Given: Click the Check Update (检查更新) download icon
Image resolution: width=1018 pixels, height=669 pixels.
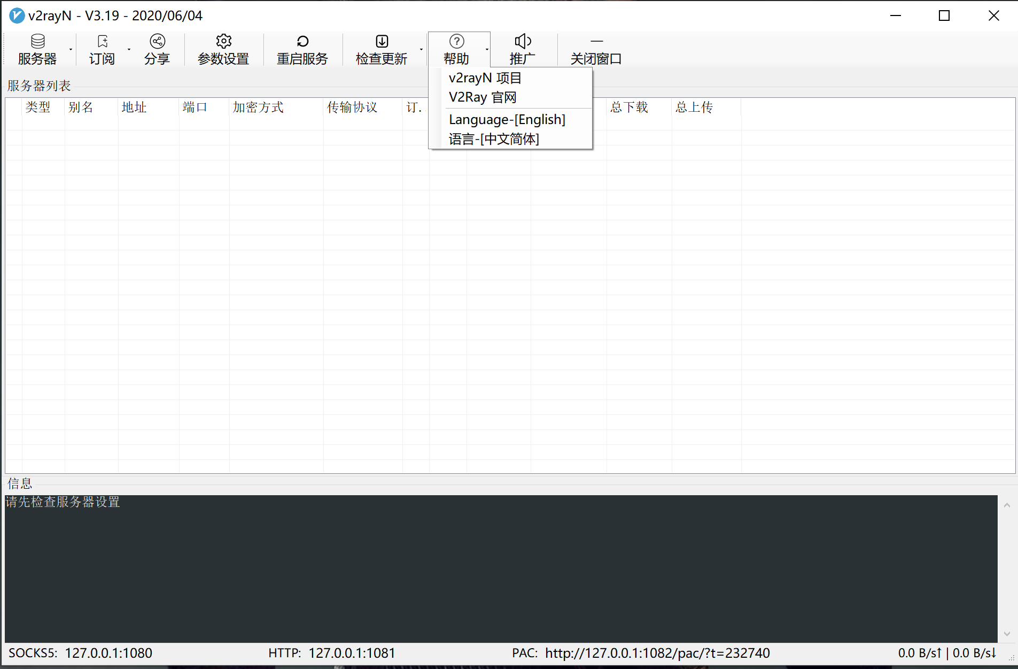Looking at the screenshot, I should [x=382, y=42].
